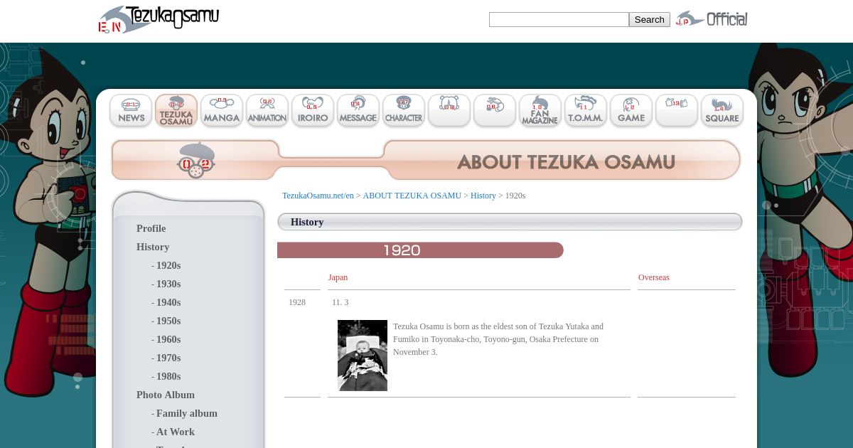Viewport: 853px width, 448px height.
Task: Click the Overseas column heading
Action: tap(654, 277)
